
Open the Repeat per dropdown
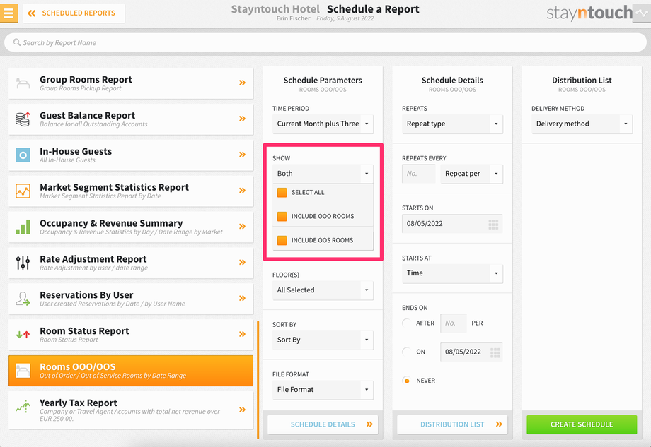pyautogui.click(x=471, y=174)
